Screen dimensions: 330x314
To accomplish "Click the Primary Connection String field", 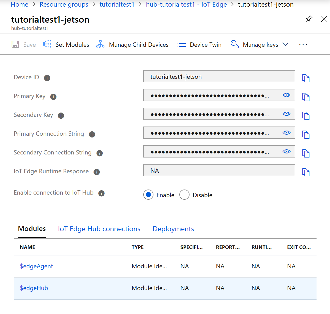I will (219, 133).
